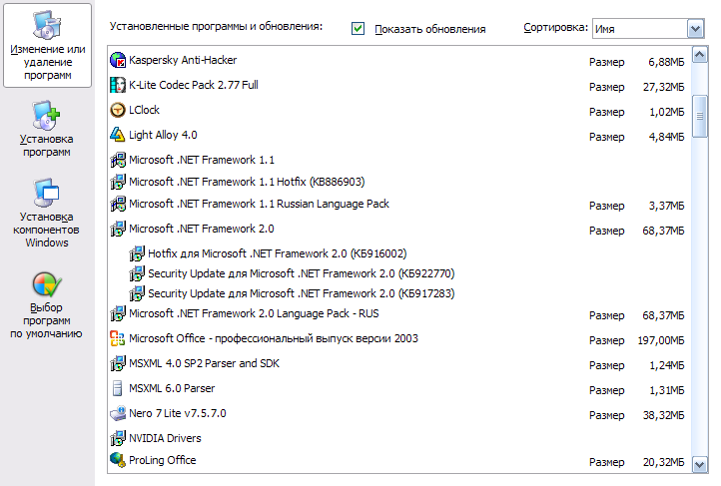Click the Kaspersky Anti-Hacker icon
Screen dimensions: 721x486
pyautogui.click(x=117, y=61)
